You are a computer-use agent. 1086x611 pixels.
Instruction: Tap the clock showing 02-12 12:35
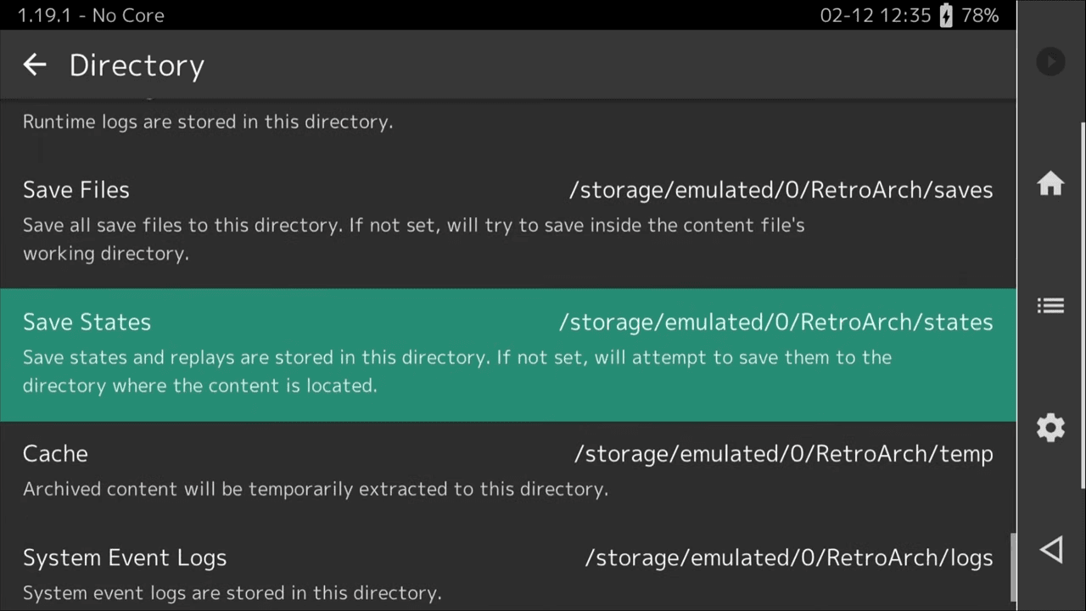coord(875,15)
